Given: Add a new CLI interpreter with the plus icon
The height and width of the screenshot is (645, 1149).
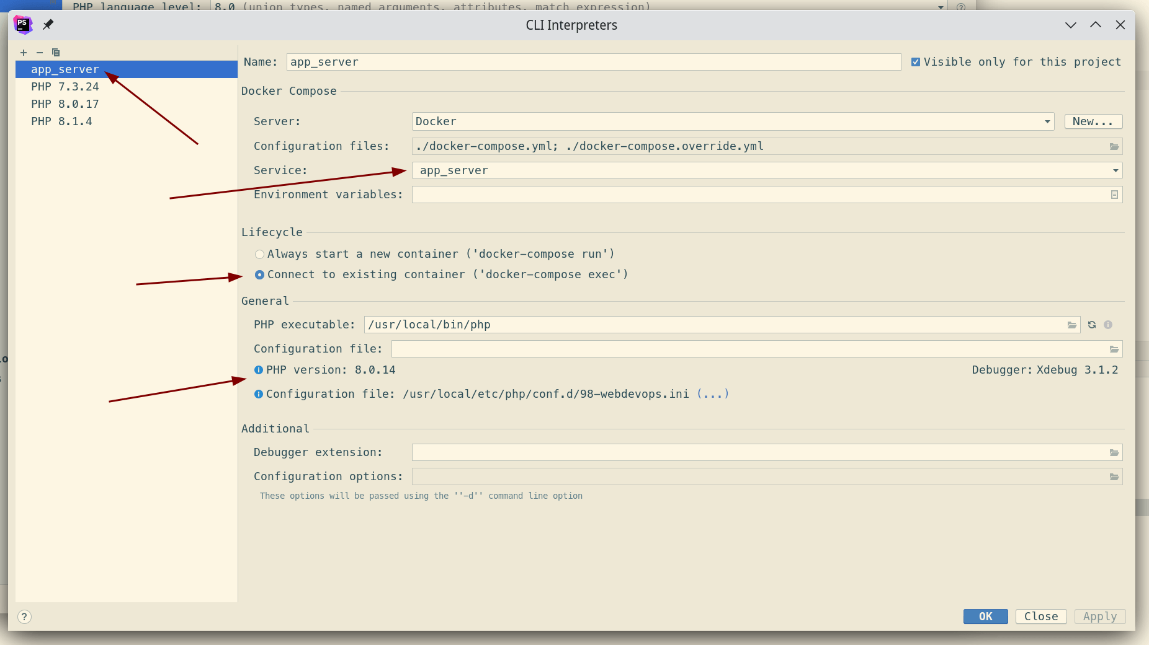Looking at the screenshot, I should tap(24, 52).
